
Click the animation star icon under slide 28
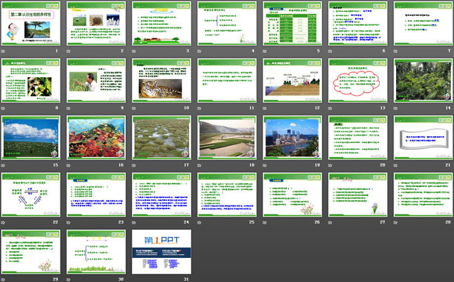397,222
